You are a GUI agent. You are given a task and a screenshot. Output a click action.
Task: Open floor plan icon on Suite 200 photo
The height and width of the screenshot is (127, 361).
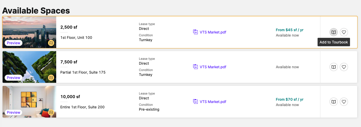coord(51,112)
